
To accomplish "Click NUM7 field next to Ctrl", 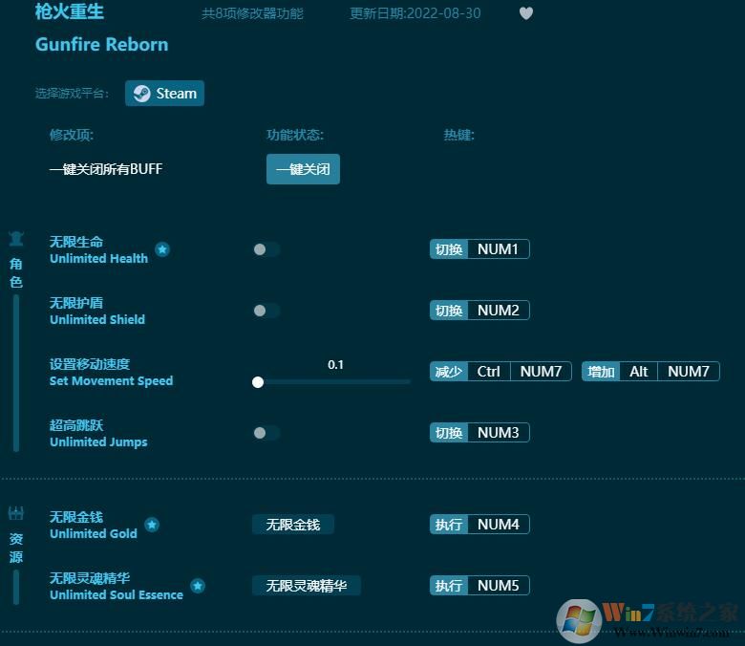I will coord(541,371).
